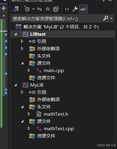The width and height of the screenshot is (117, 149).
Task: Expand the mathTest.cpp node
Action: 29,128
